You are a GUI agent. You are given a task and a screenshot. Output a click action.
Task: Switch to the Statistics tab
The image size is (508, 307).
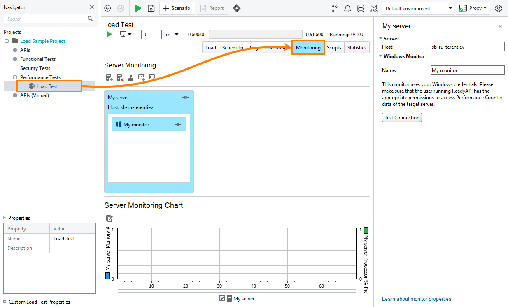tap(357, 47)
